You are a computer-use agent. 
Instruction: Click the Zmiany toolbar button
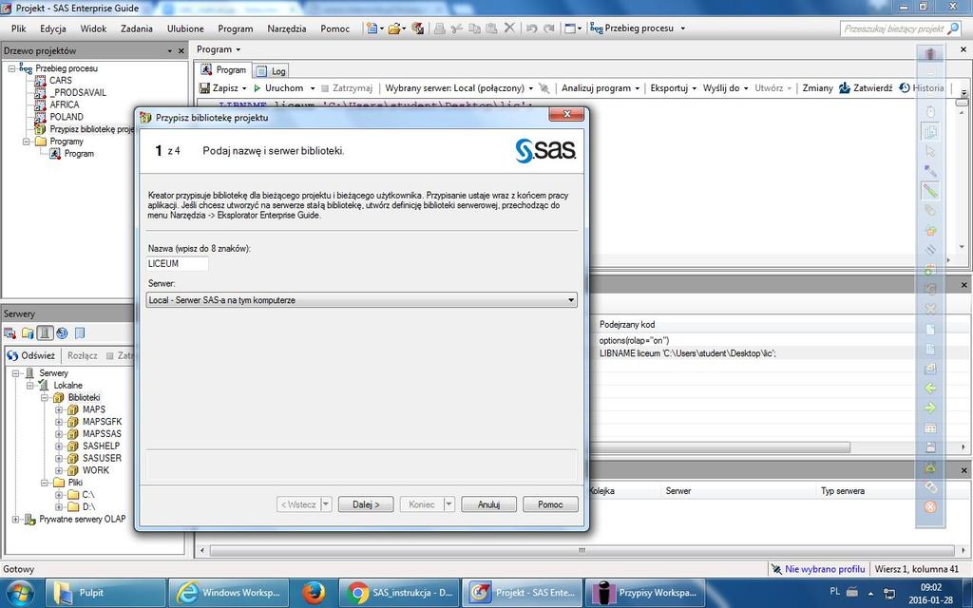click(x=817, y=88)
